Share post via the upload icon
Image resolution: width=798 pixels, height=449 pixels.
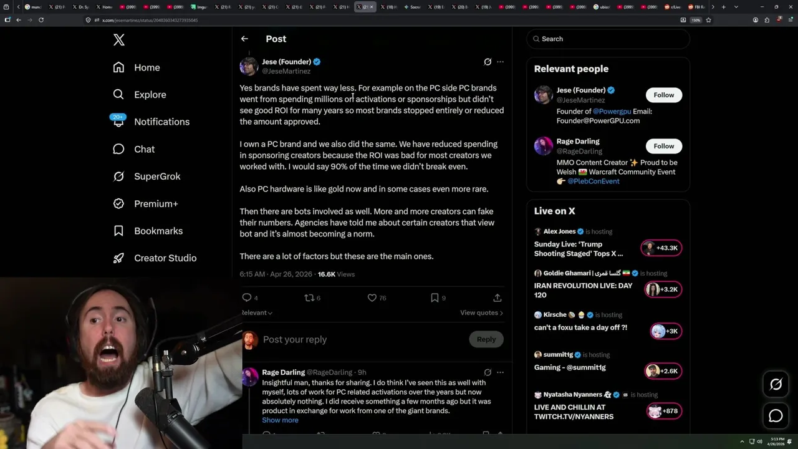[497, 298]
